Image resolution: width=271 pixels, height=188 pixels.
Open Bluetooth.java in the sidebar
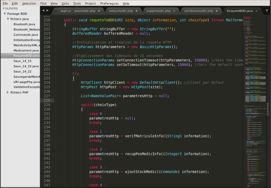pyautogui.click(x=24, y=24)
